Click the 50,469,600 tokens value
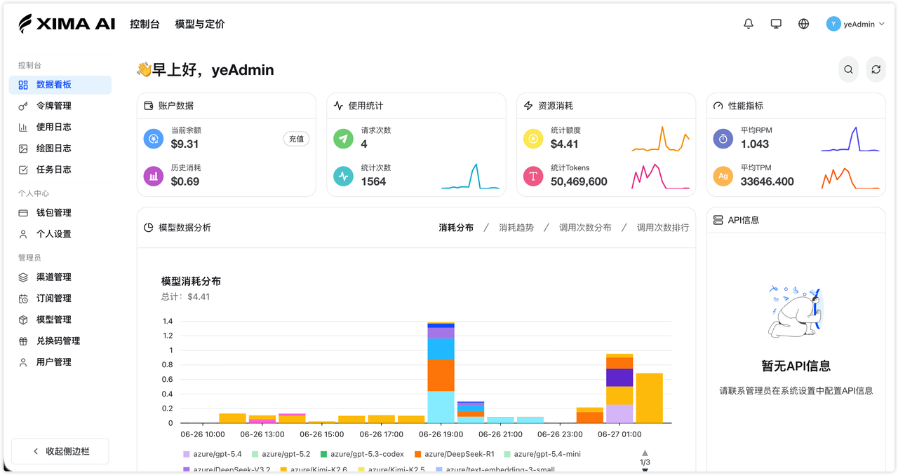 (x=579, y=181)
